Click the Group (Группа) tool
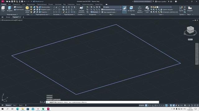Screen dimensions: 199x111 (x=181, y=9)
